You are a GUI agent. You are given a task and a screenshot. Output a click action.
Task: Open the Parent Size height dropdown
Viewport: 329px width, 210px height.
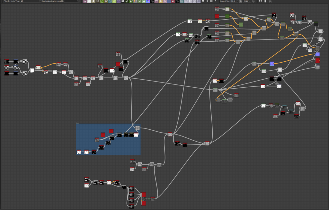pos(247,1)
